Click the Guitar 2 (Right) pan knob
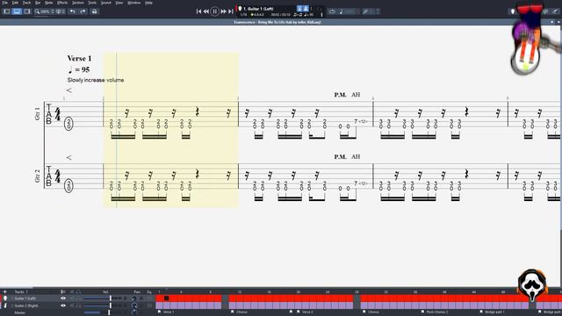The image size is (562, 316). pyautogui.click(x=134, y=305)
